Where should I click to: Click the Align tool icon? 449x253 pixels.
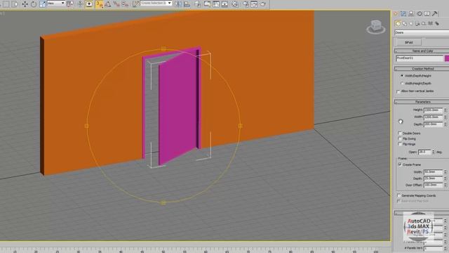point(187,4)
